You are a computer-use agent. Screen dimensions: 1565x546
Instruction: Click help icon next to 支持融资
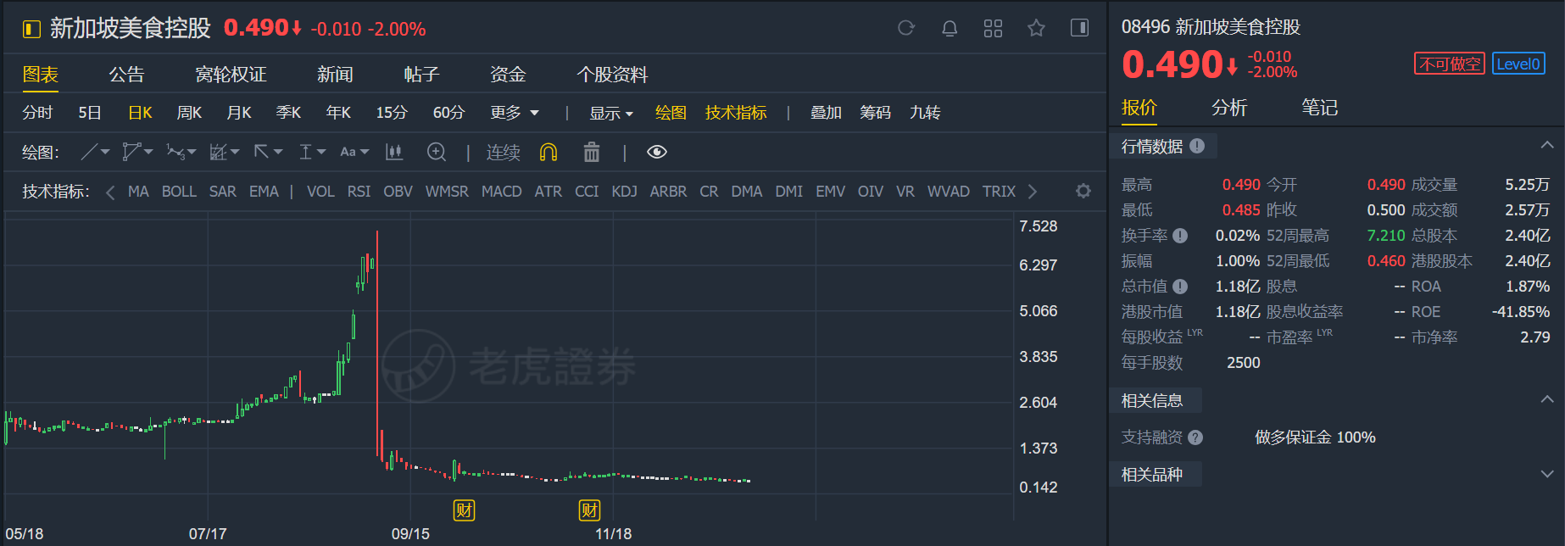pos(1195,437)
